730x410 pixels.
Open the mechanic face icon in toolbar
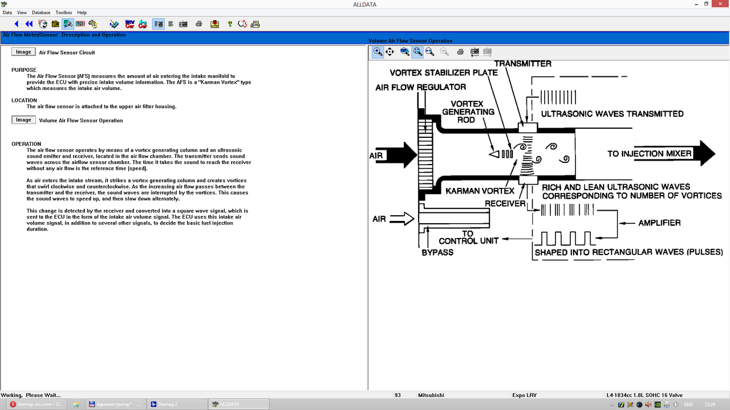click(43, 24)
